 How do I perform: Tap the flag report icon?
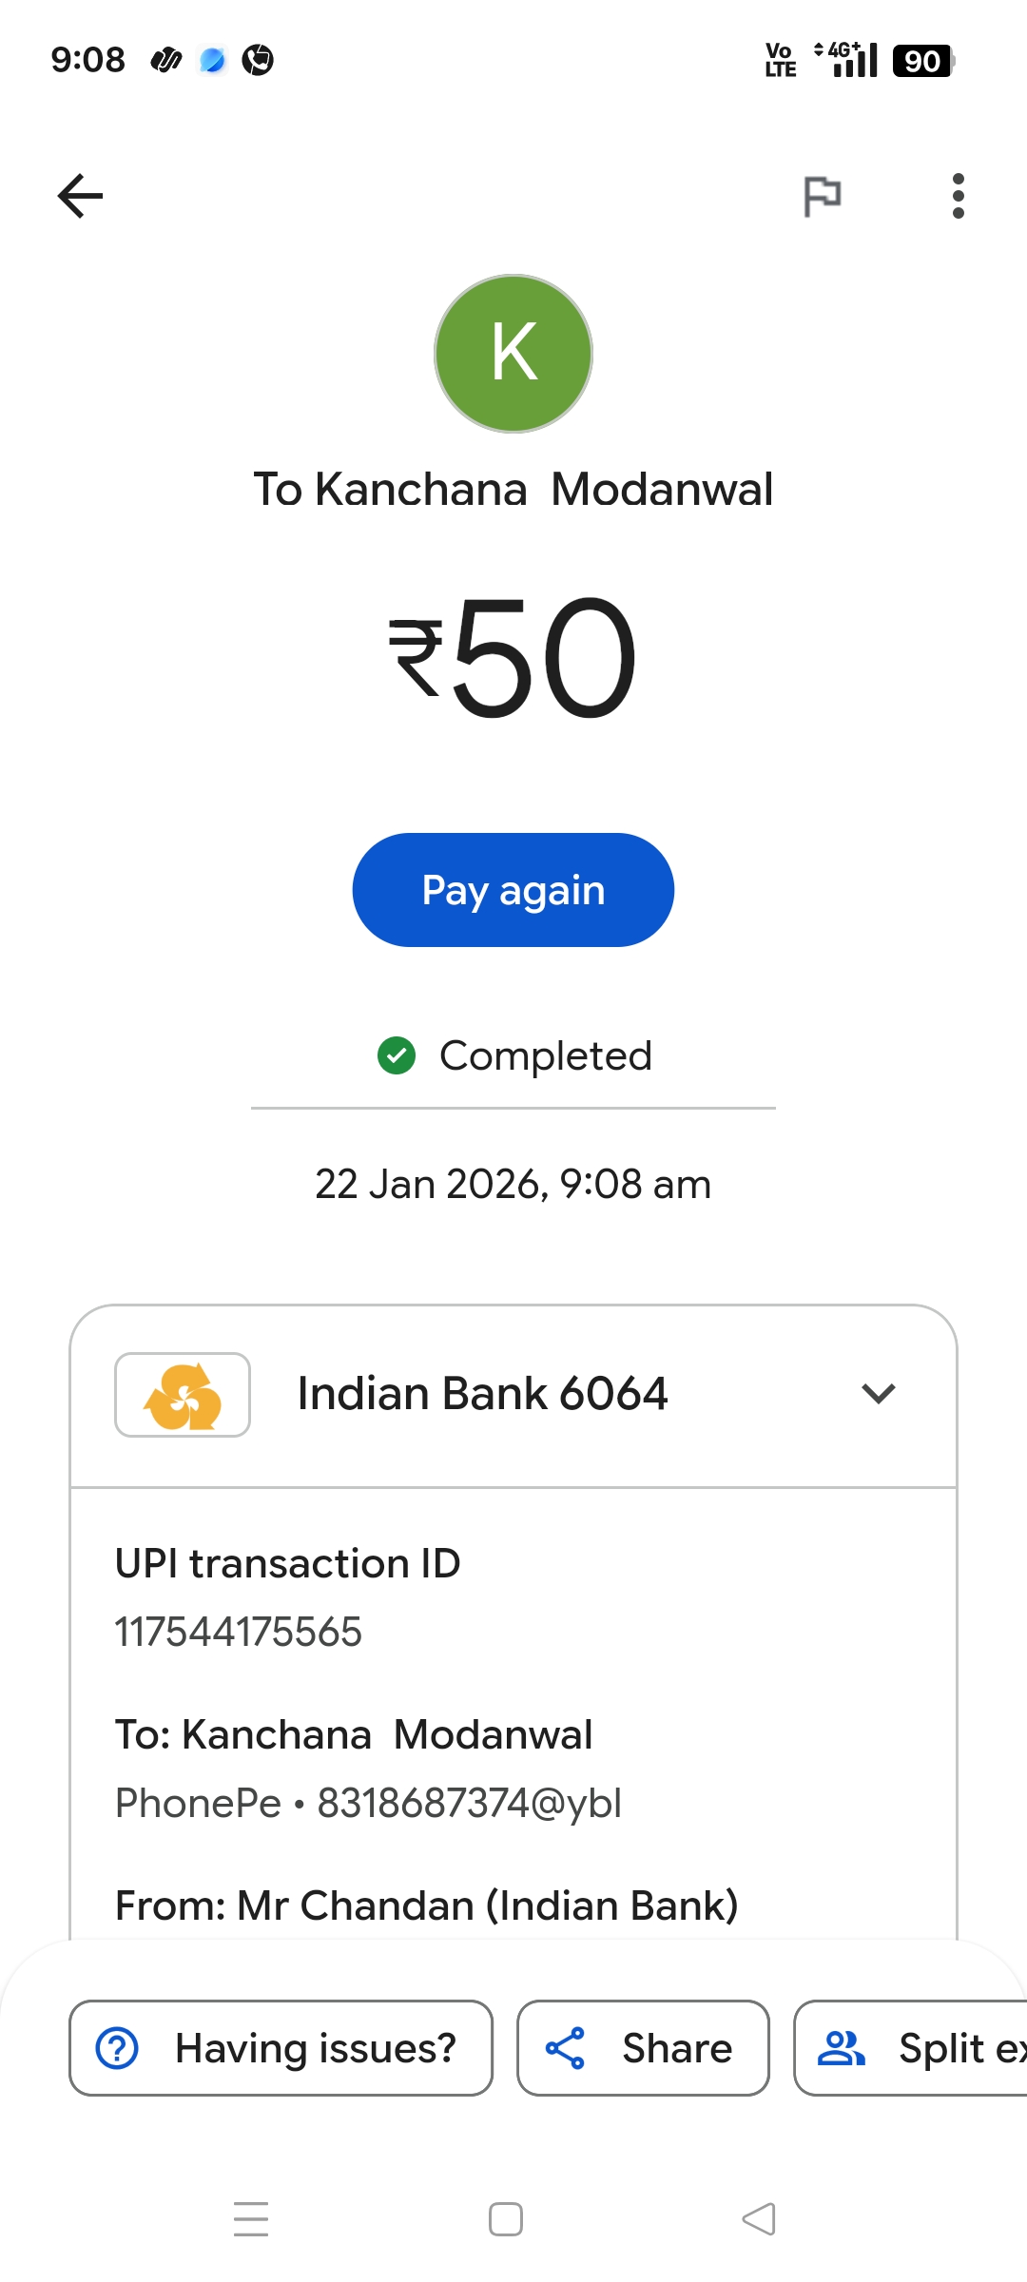point(822,196)
